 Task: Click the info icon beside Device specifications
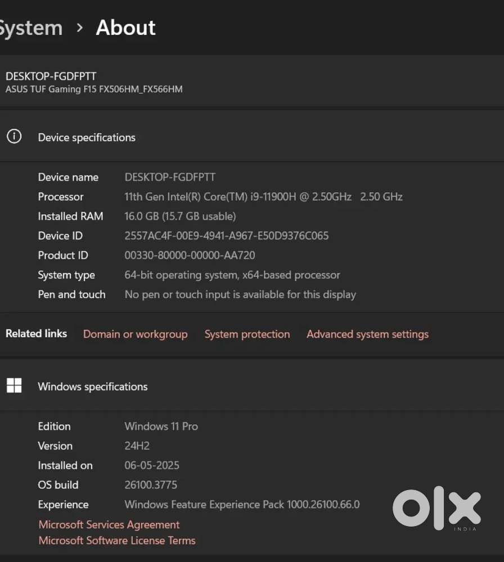pos(13,136)
